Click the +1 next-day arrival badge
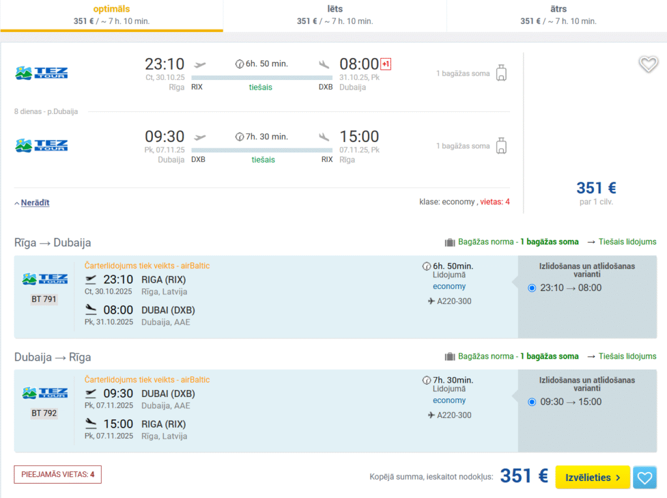Image resolution: width=667 pixels, height=498 pixels. (x=386, y=64)
